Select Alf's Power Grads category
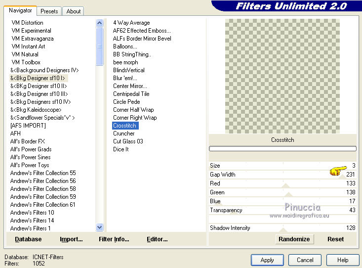The height and width of the screenshot is (268, 362). point(31,149)
